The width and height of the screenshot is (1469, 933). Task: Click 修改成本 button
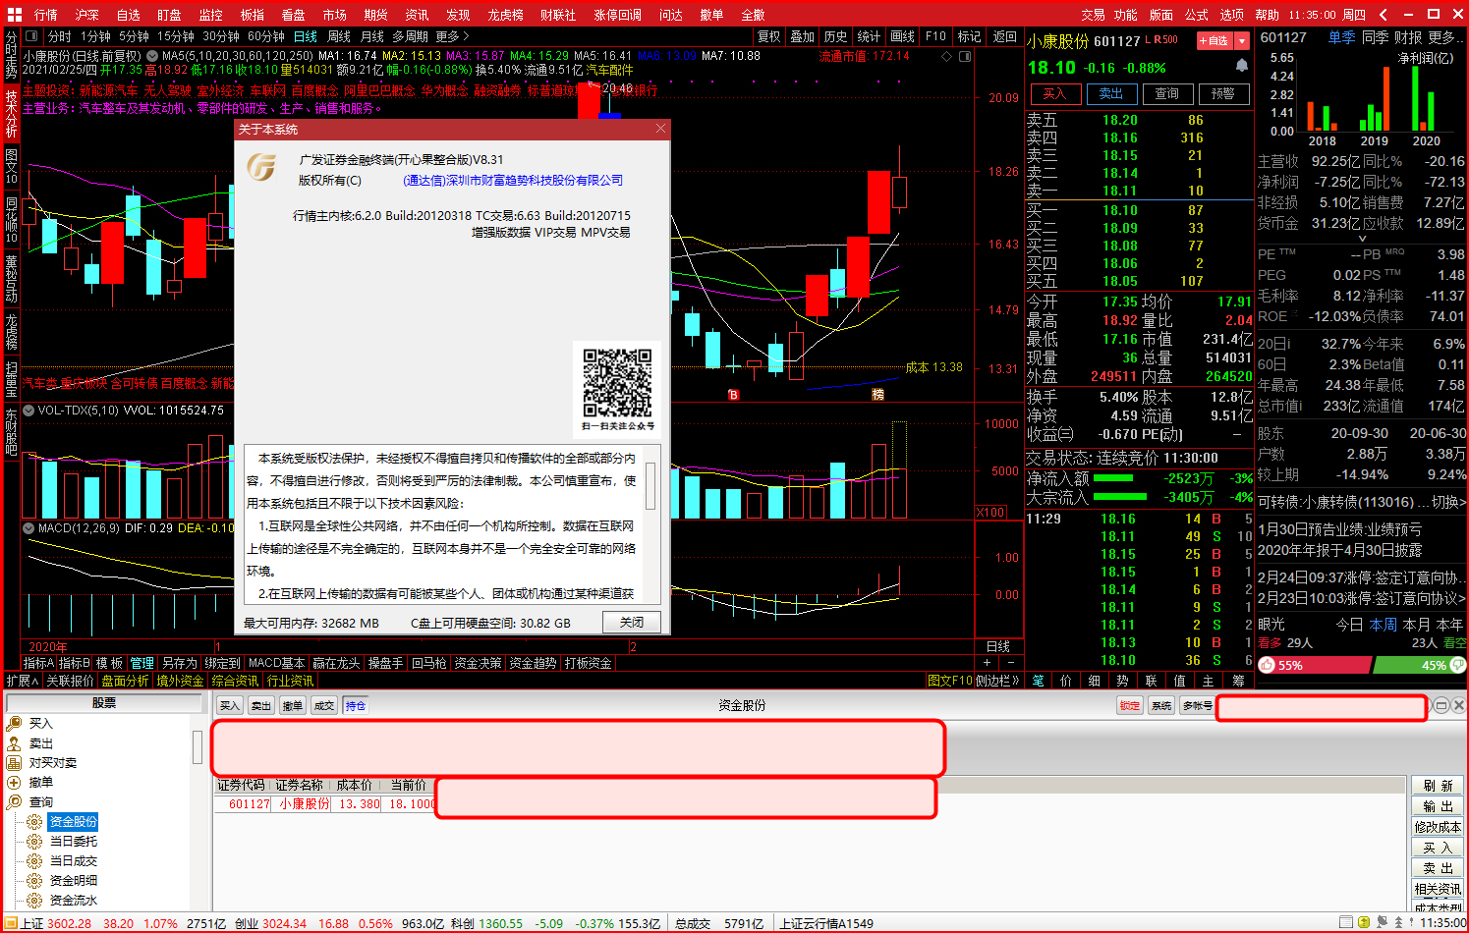[x=1438, y=827]
